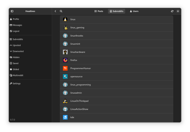Open Settings from the sidebar

[x=16, y=84]
